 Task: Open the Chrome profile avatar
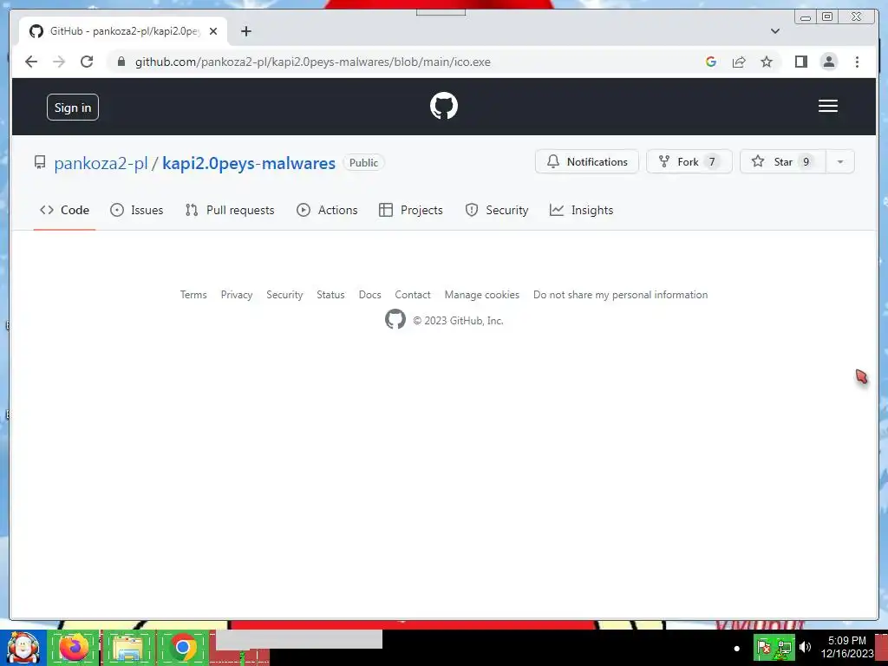tap(828, 62)
